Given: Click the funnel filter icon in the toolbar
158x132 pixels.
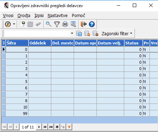Looking at the screenshot, I should [57, 24].
